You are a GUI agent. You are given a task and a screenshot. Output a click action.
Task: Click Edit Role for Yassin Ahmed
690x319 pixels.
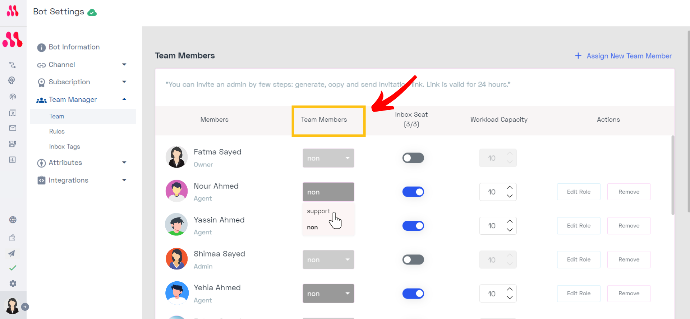(x=579, y=226)
